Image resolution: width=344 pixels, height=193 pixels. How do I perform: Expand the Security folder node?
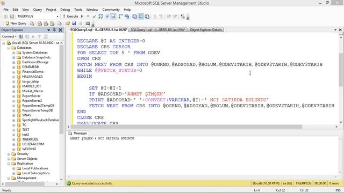click(x=9, y=154)
